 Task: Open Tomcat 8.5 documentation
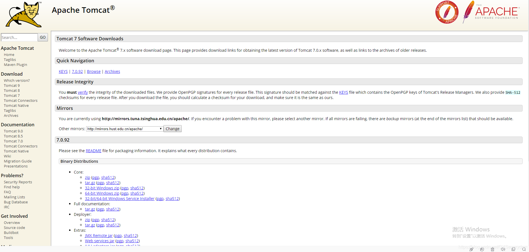(x=13, y=136)
